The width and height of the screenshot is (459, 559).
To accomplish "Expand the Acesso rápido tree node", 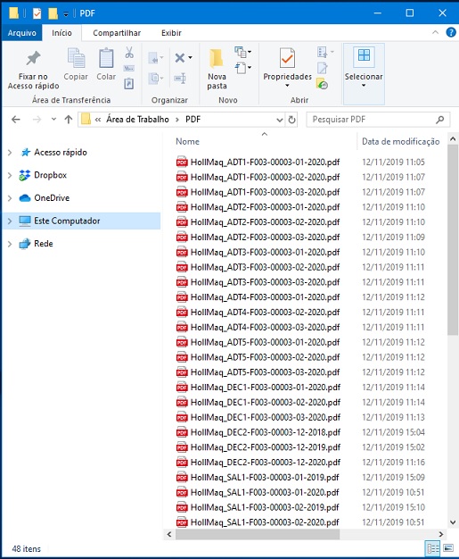I will (10, 153).
